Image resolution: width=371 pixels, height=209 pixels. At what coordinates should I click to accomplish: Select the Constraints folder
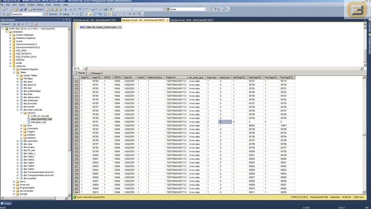[32, 128]
